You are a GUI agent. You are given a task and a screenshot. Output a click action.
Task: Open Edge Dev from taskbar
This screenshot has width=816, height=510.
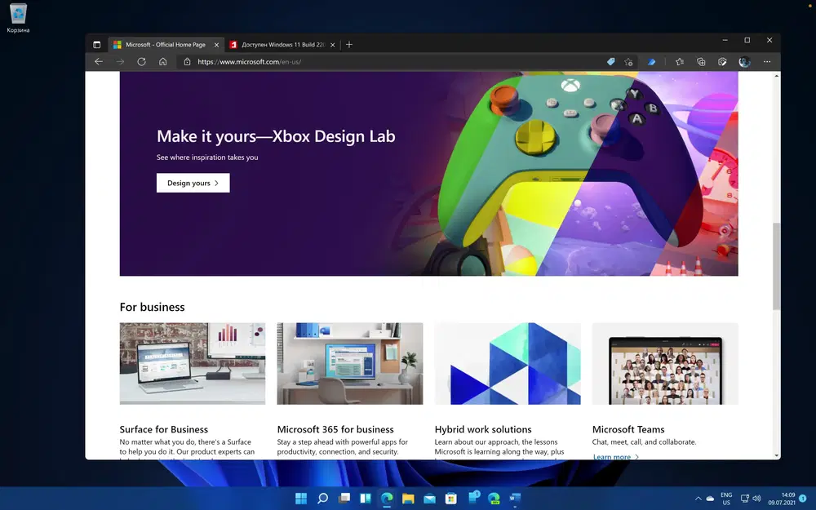click(494, 499)
